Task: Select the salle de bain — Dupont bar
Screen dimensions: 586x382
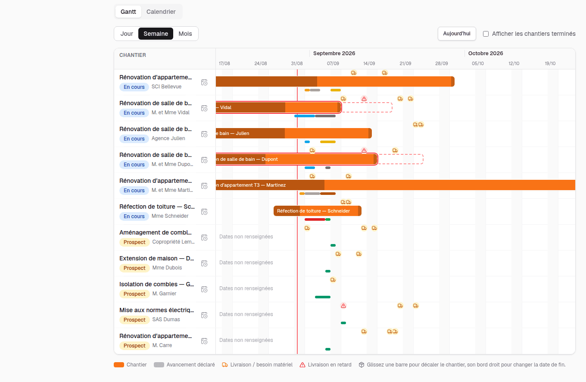Action: 296,159
